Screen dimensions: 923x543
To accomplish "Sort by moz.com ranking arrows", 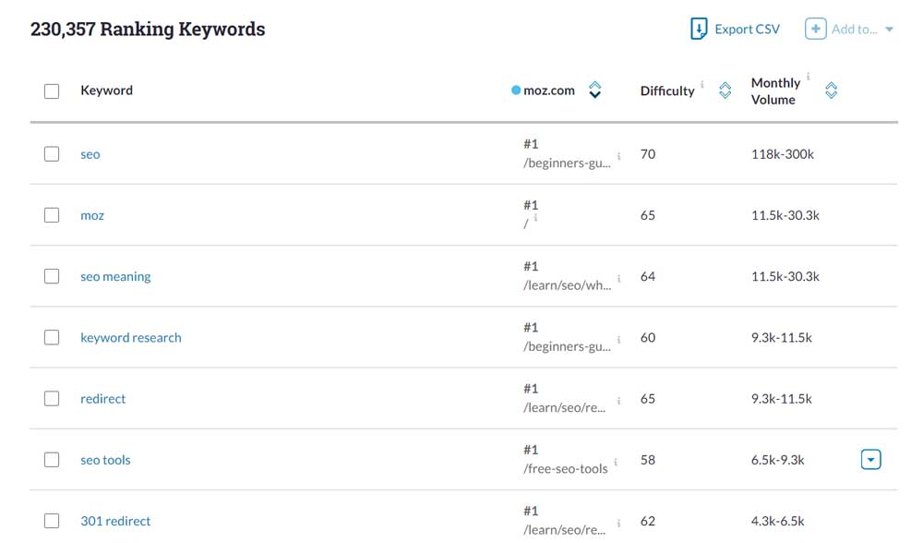I will point(595,90).
